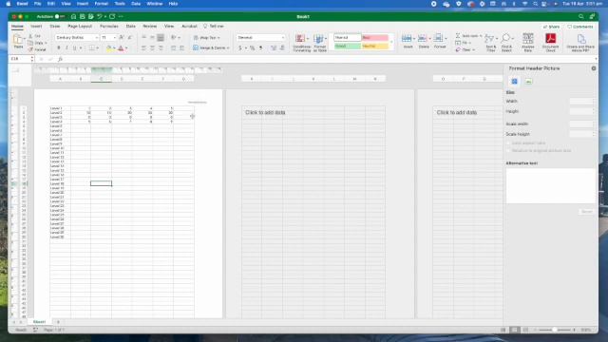Switch to Page Layout view button
The height and width of the screenshot is (342, 608).
(x=514, y=330)
